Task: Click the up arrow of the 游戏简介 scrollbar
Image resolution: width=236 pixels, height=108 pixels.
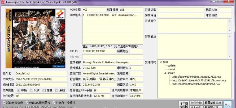Action: (x=230, y=21)
